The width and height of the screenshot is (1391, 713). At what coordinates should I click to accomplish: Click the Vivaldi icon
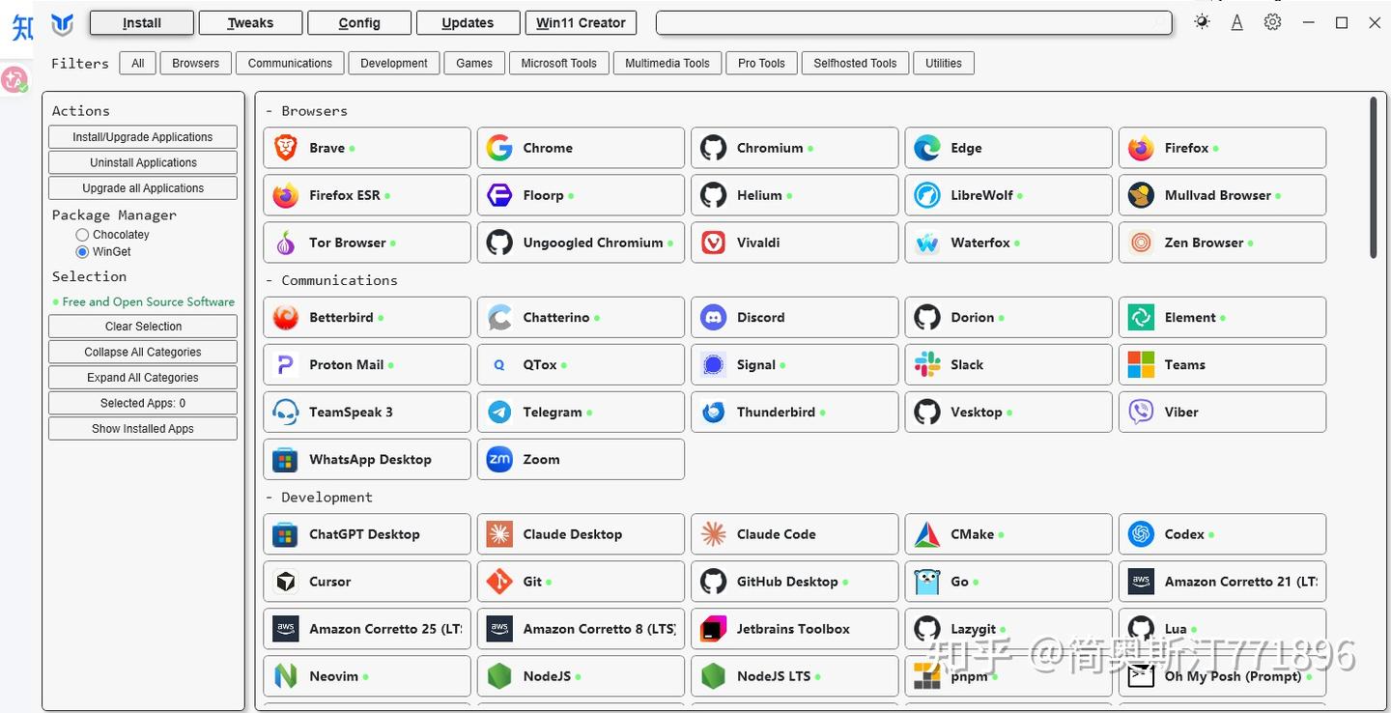coord(714,242)
